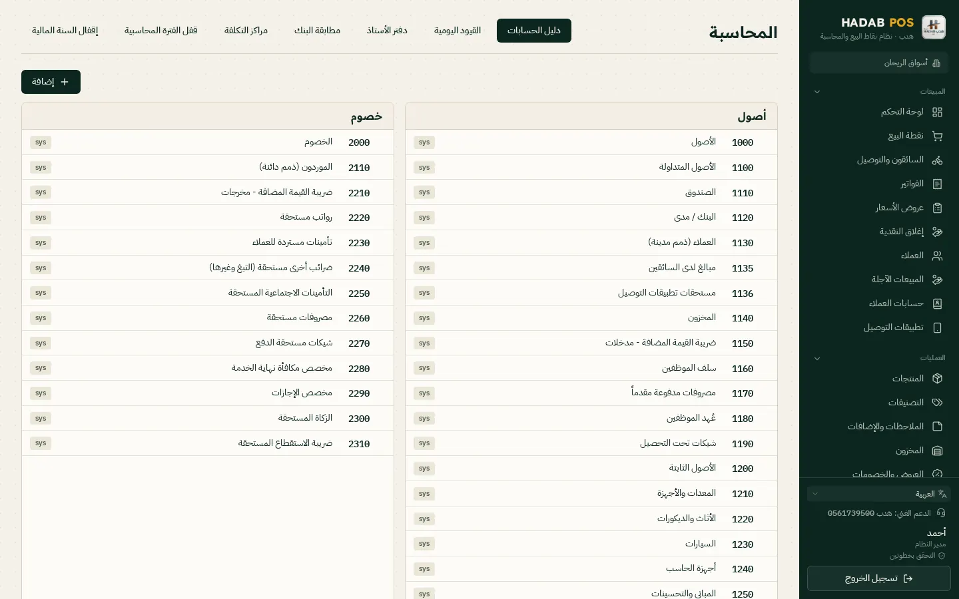Click the icon beside إغلاق النقدية

937,232
